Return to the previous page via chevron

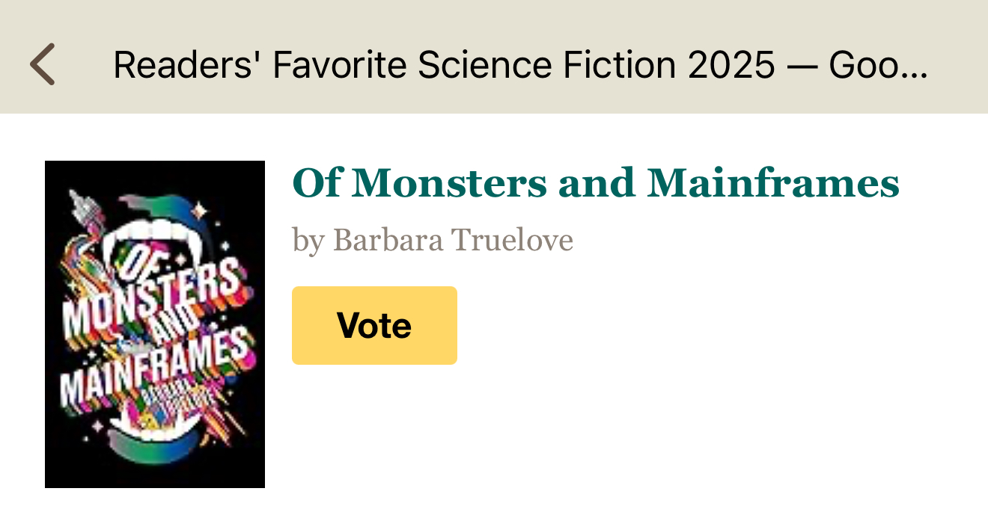pos(43,64)
